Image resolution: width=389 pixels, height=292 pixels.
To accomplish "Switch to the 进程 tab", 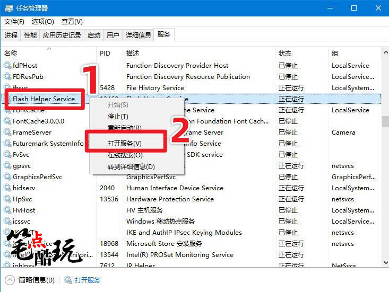I will pyautogui.click(x=11, y=35).
